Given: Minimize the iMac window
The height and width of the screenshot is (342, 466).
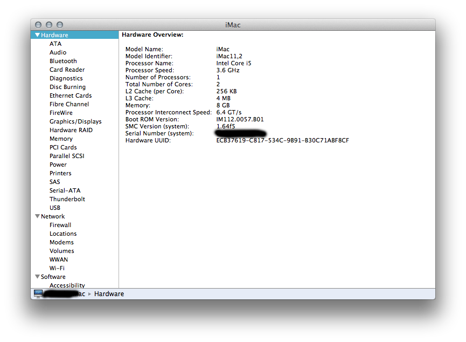Looking at the screenshot, I should [x=48, y=25].
